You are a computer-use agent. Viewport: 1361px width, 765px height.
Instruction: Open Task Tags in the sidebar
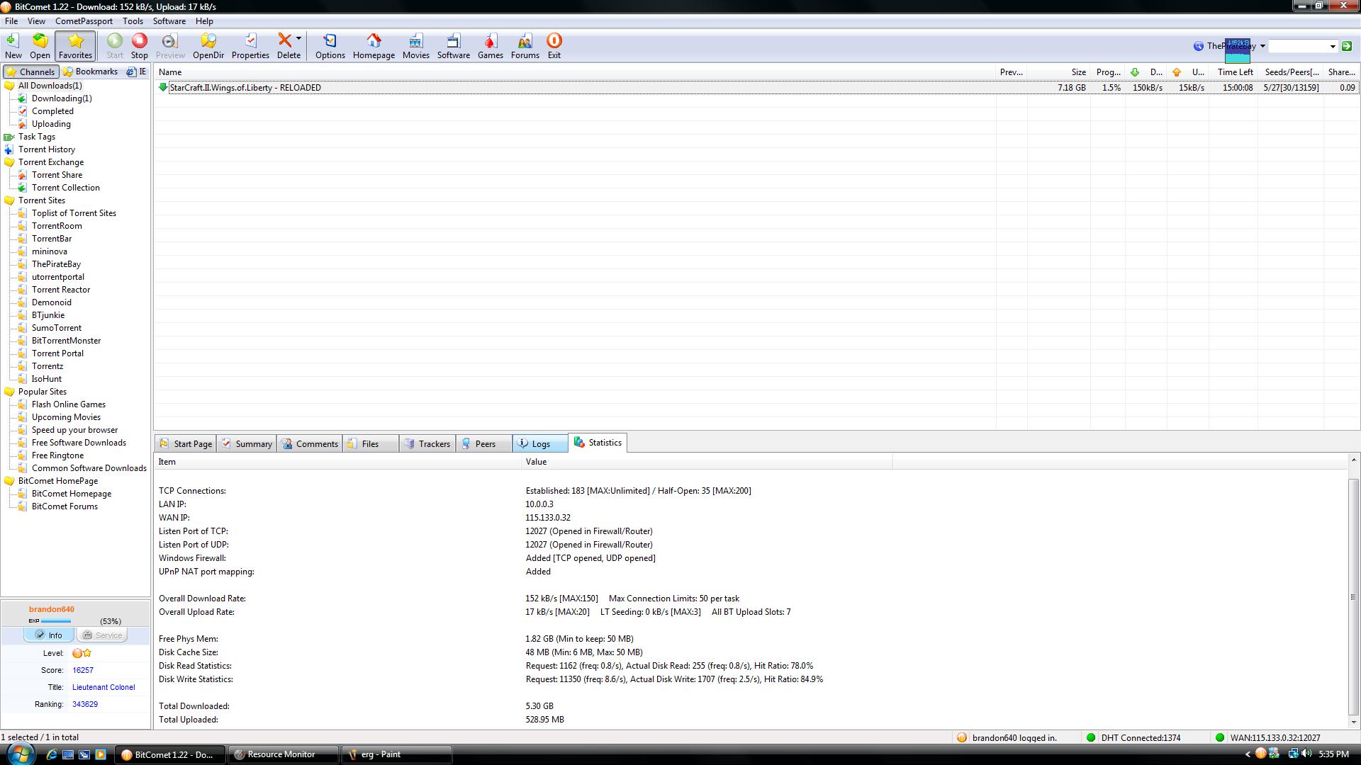37,137
